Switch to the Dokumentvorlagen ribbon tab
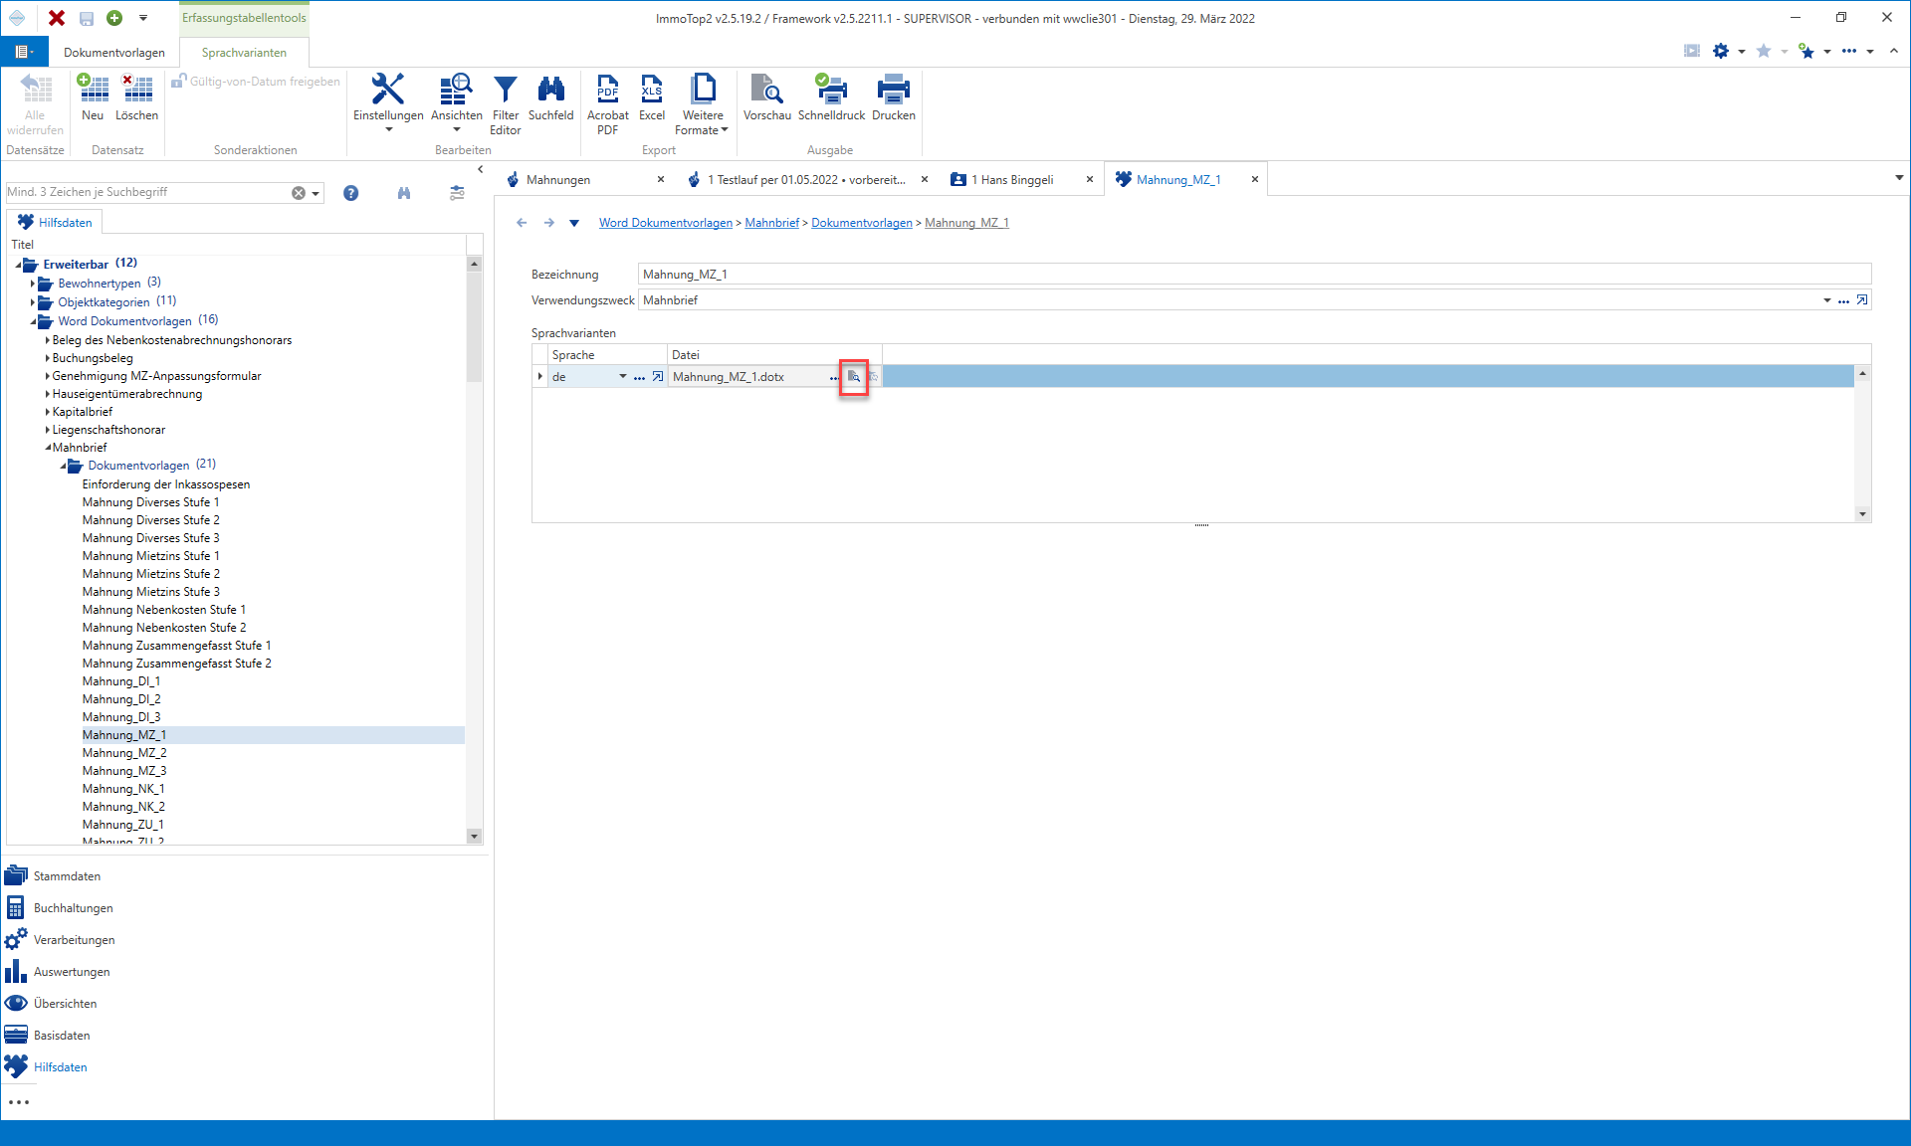Image resolution: width=1911 pixels, height=1146 pixels. click(x=114, y=53)
